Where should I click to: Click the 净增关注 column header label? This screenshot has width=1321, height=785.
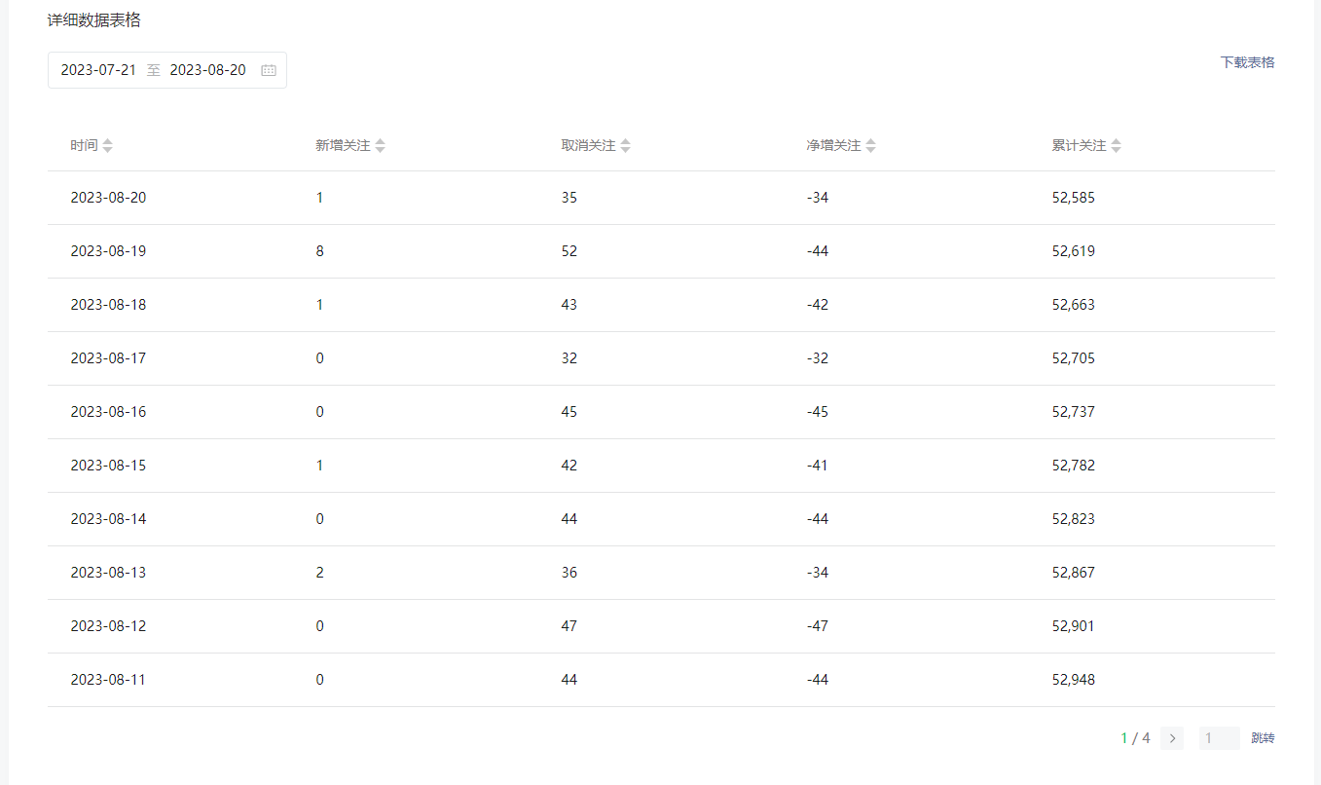coord(833,146)
